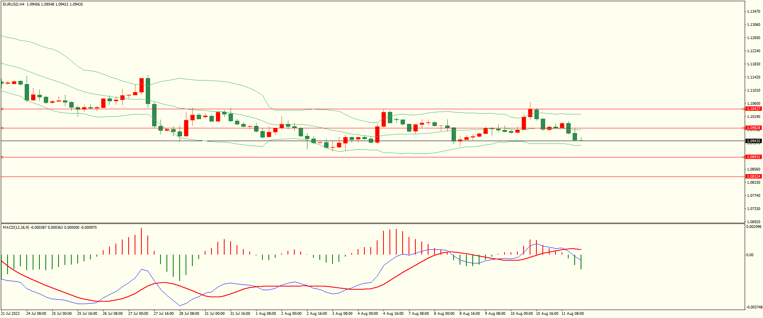Click the 1.12650 price axis value

point(753,38)
